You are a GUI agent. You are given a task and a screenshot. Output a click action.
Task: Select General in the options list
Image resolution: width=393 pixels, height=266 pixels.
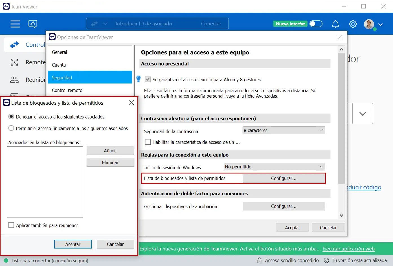tap(90, 52)
